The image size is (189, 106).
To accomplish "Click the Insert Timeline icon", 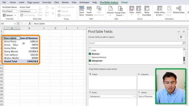I will click(89, 9).
